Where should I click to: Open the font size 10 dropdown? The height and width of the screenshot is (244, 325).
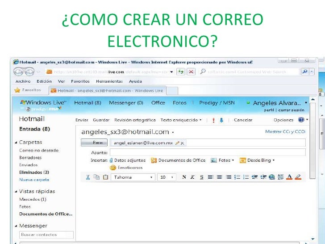click(167, 177)
